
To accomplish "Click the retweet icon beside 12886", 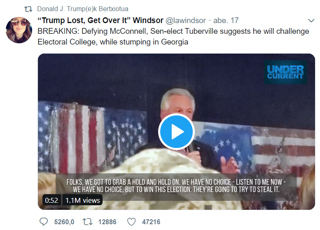I will pyautogui.click(x=88, y=222).
